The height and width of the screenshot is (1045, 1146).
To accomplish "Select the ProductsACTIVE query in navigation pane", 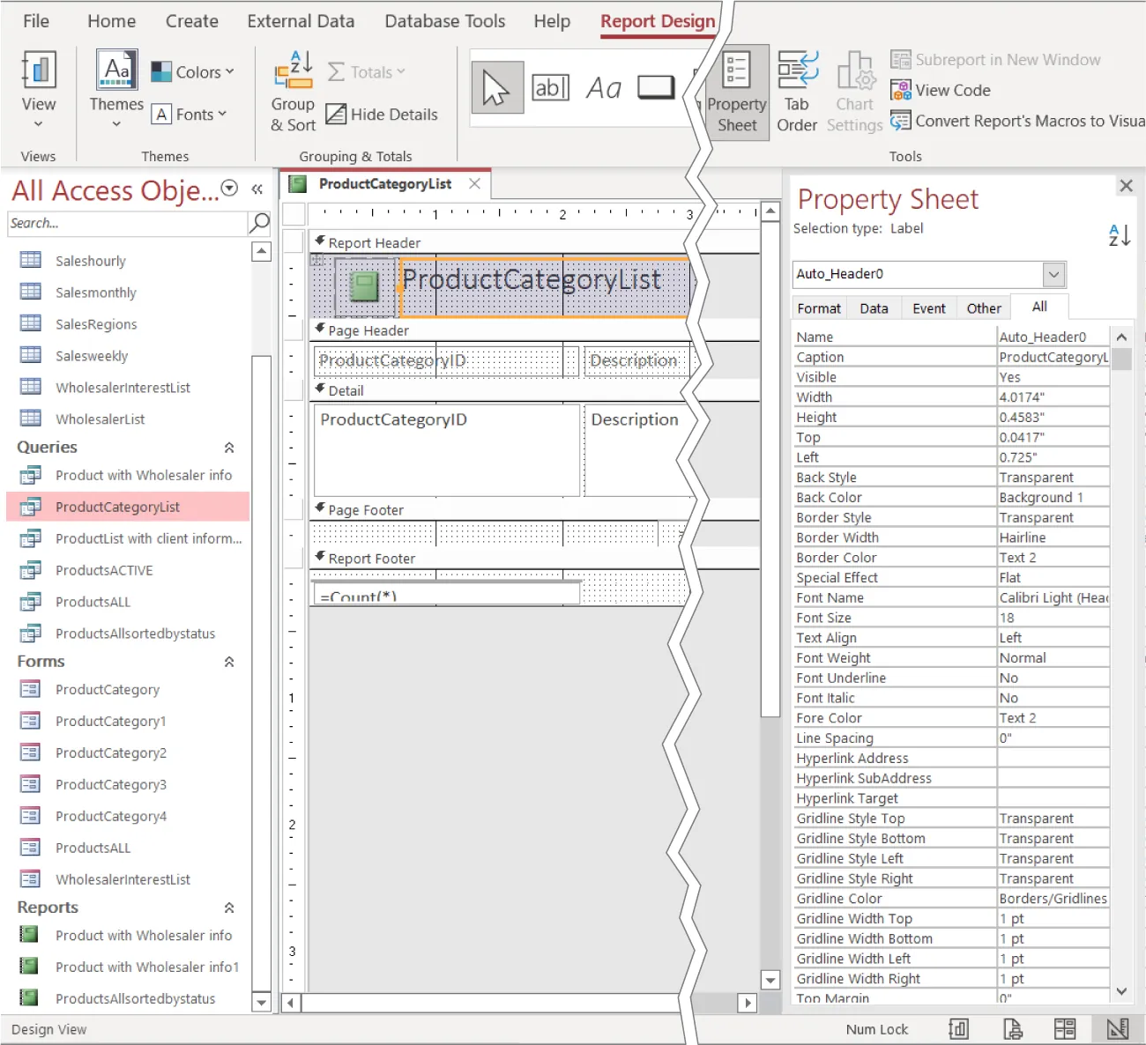I will pyautogui.click(x=104, y=570).
